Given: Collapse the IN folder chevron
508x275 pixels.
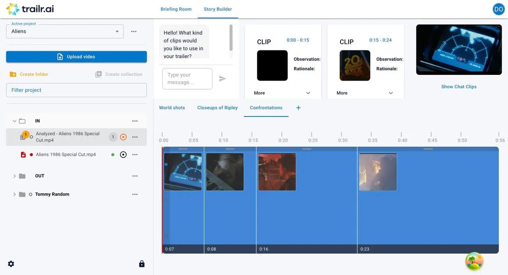Looking at the screenshot, I should 14,121.
